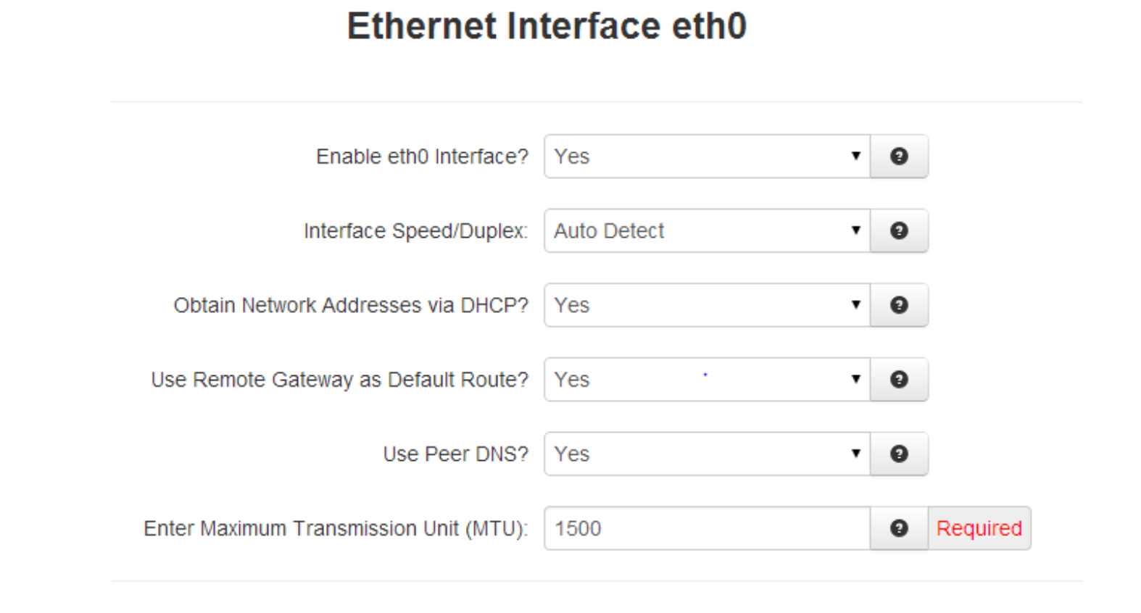Click the MTU input field showing 1500
This screenshot has width=1141, height=613.
point(707,528)
